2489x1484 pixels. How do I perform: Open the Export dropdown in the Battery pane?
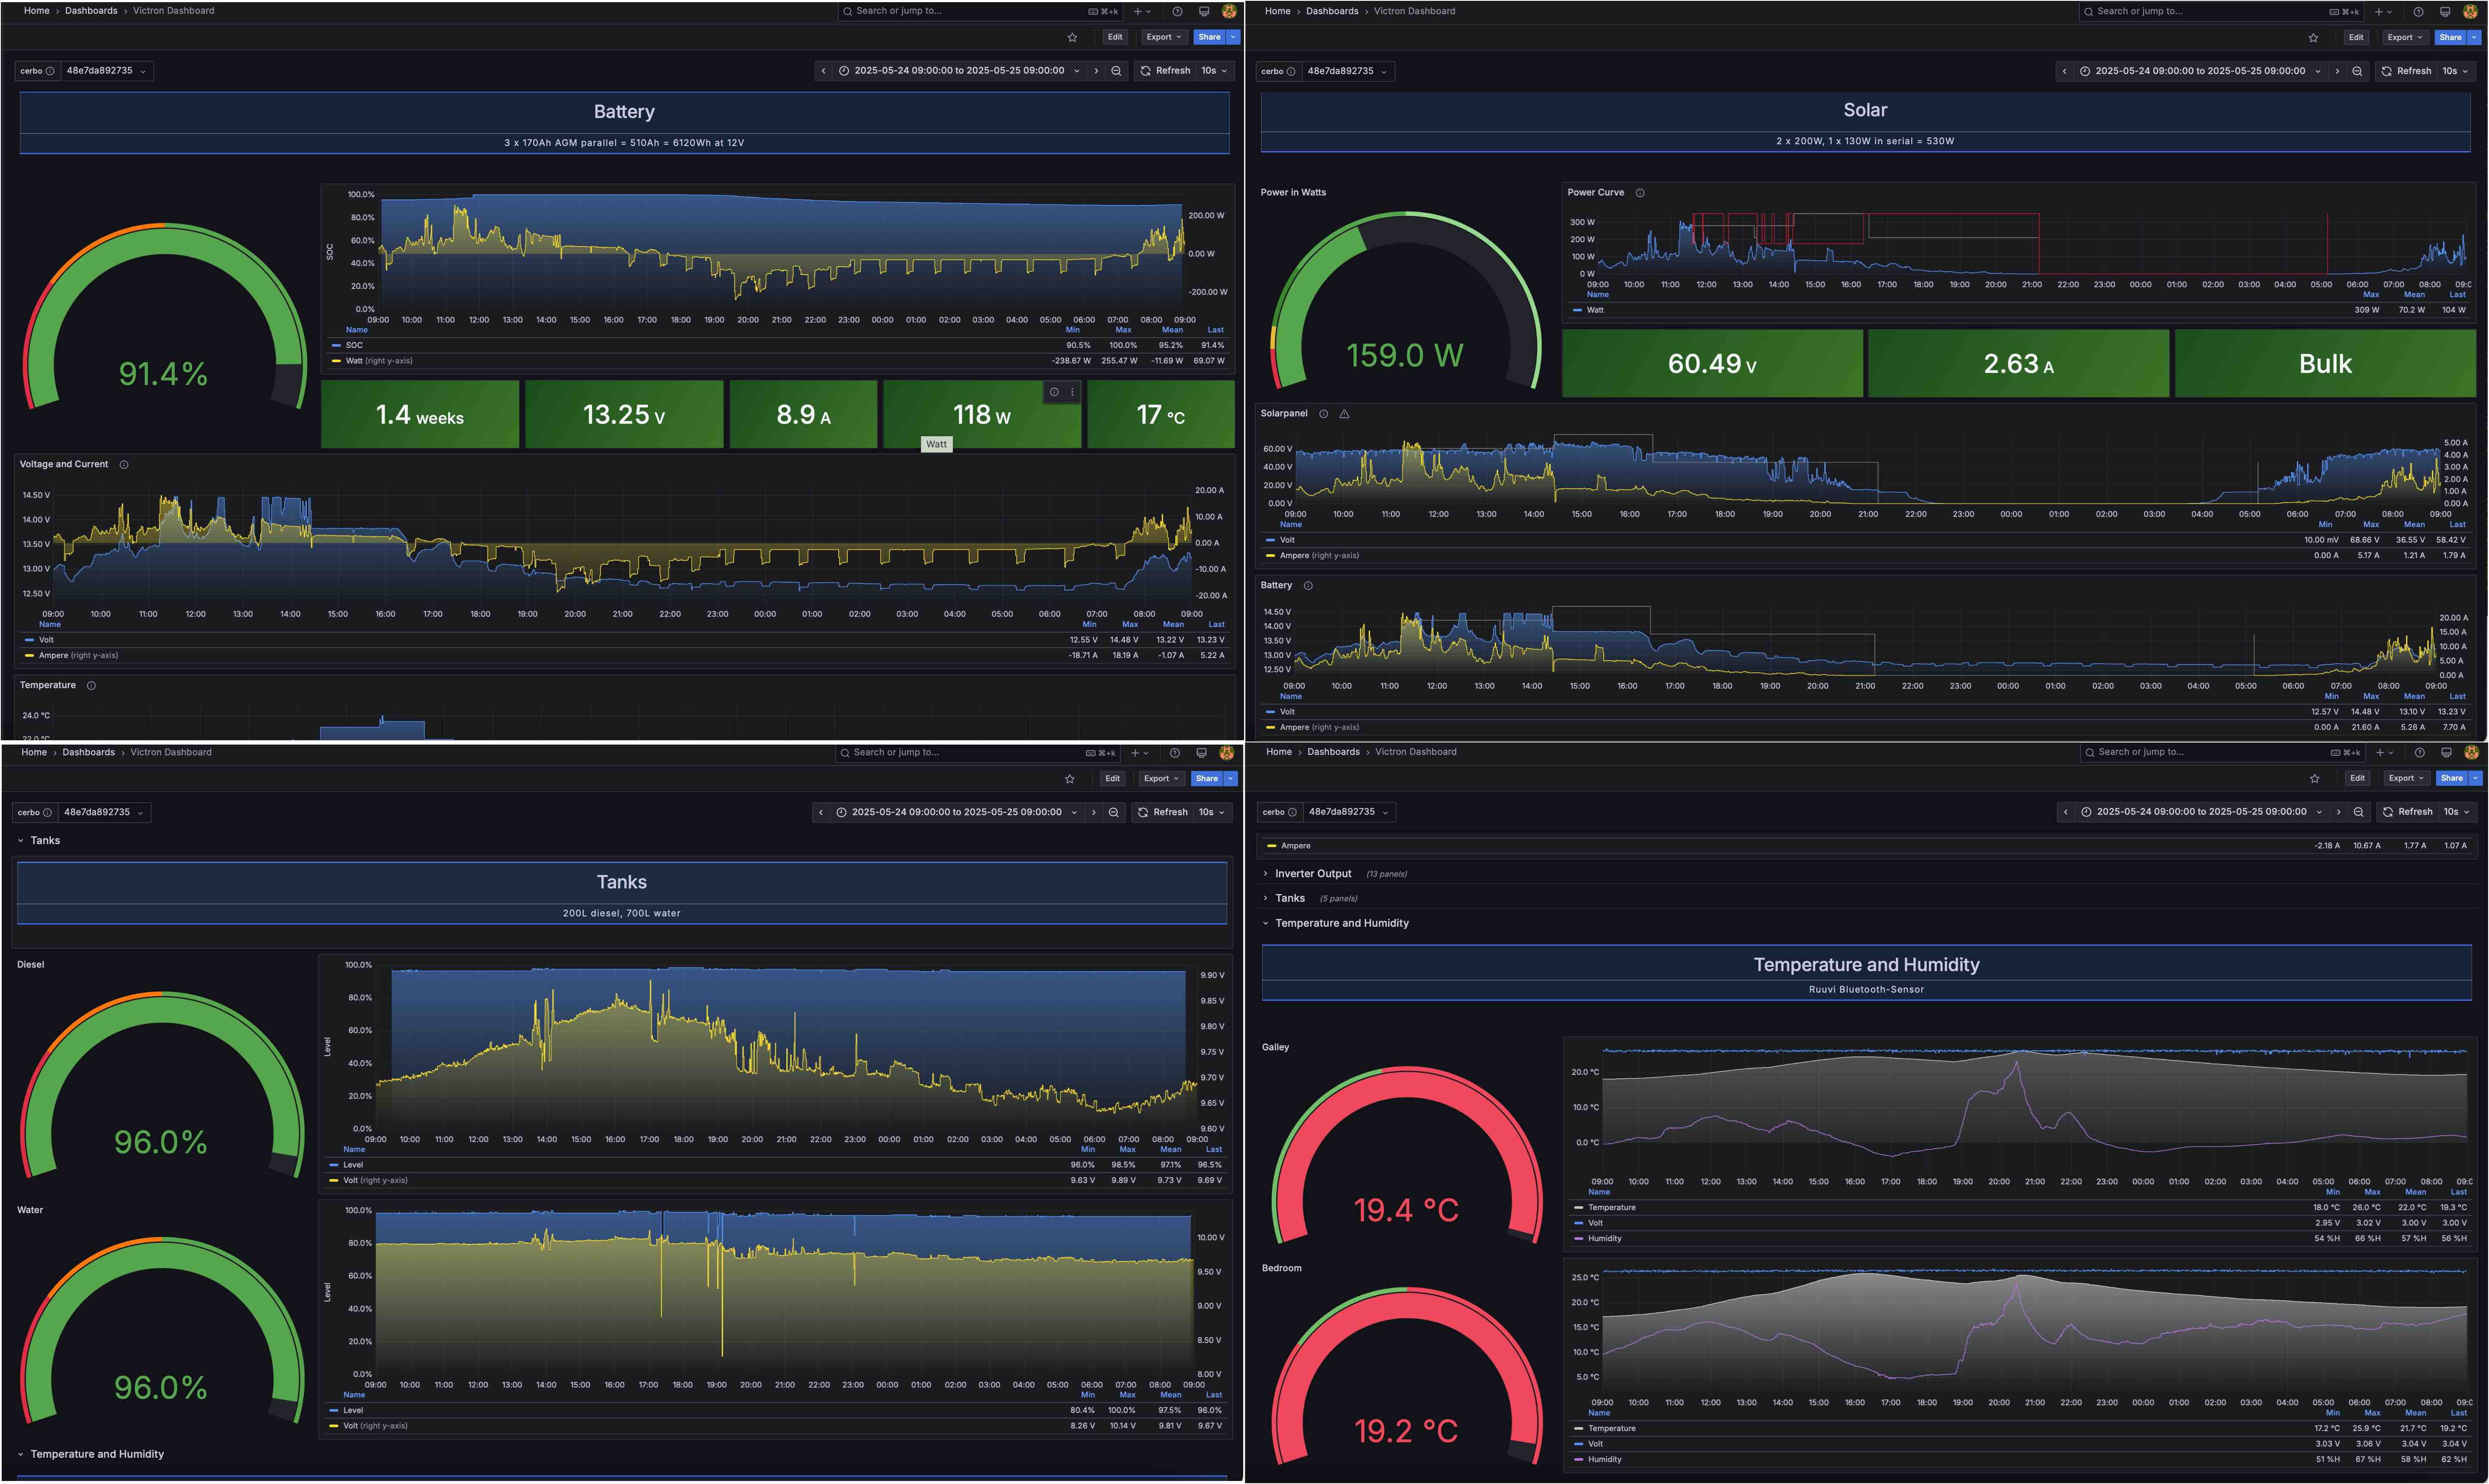click(x=1164, y=37)
